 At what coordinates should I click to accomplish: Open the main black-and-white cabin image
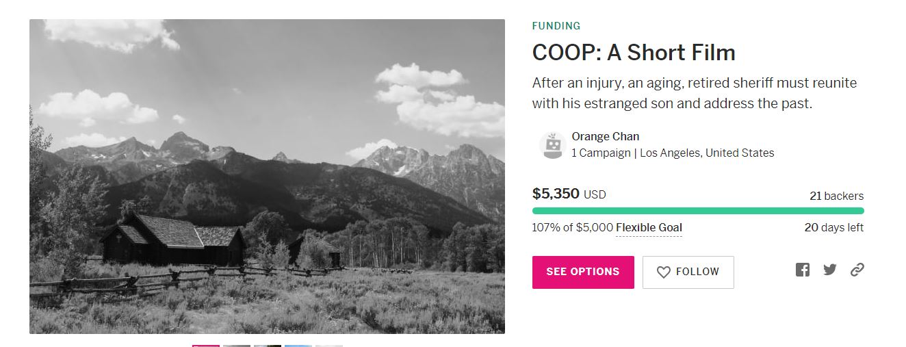click(267, 177)
